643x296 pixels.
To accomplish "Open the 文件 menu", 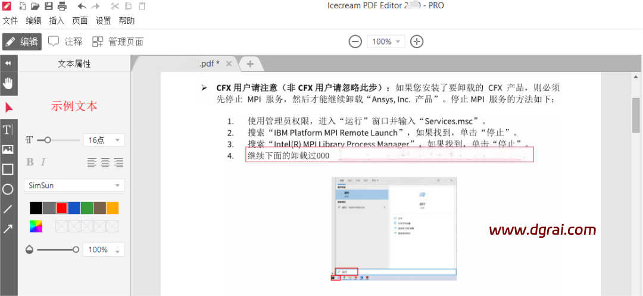I will [x=10, y=21].
